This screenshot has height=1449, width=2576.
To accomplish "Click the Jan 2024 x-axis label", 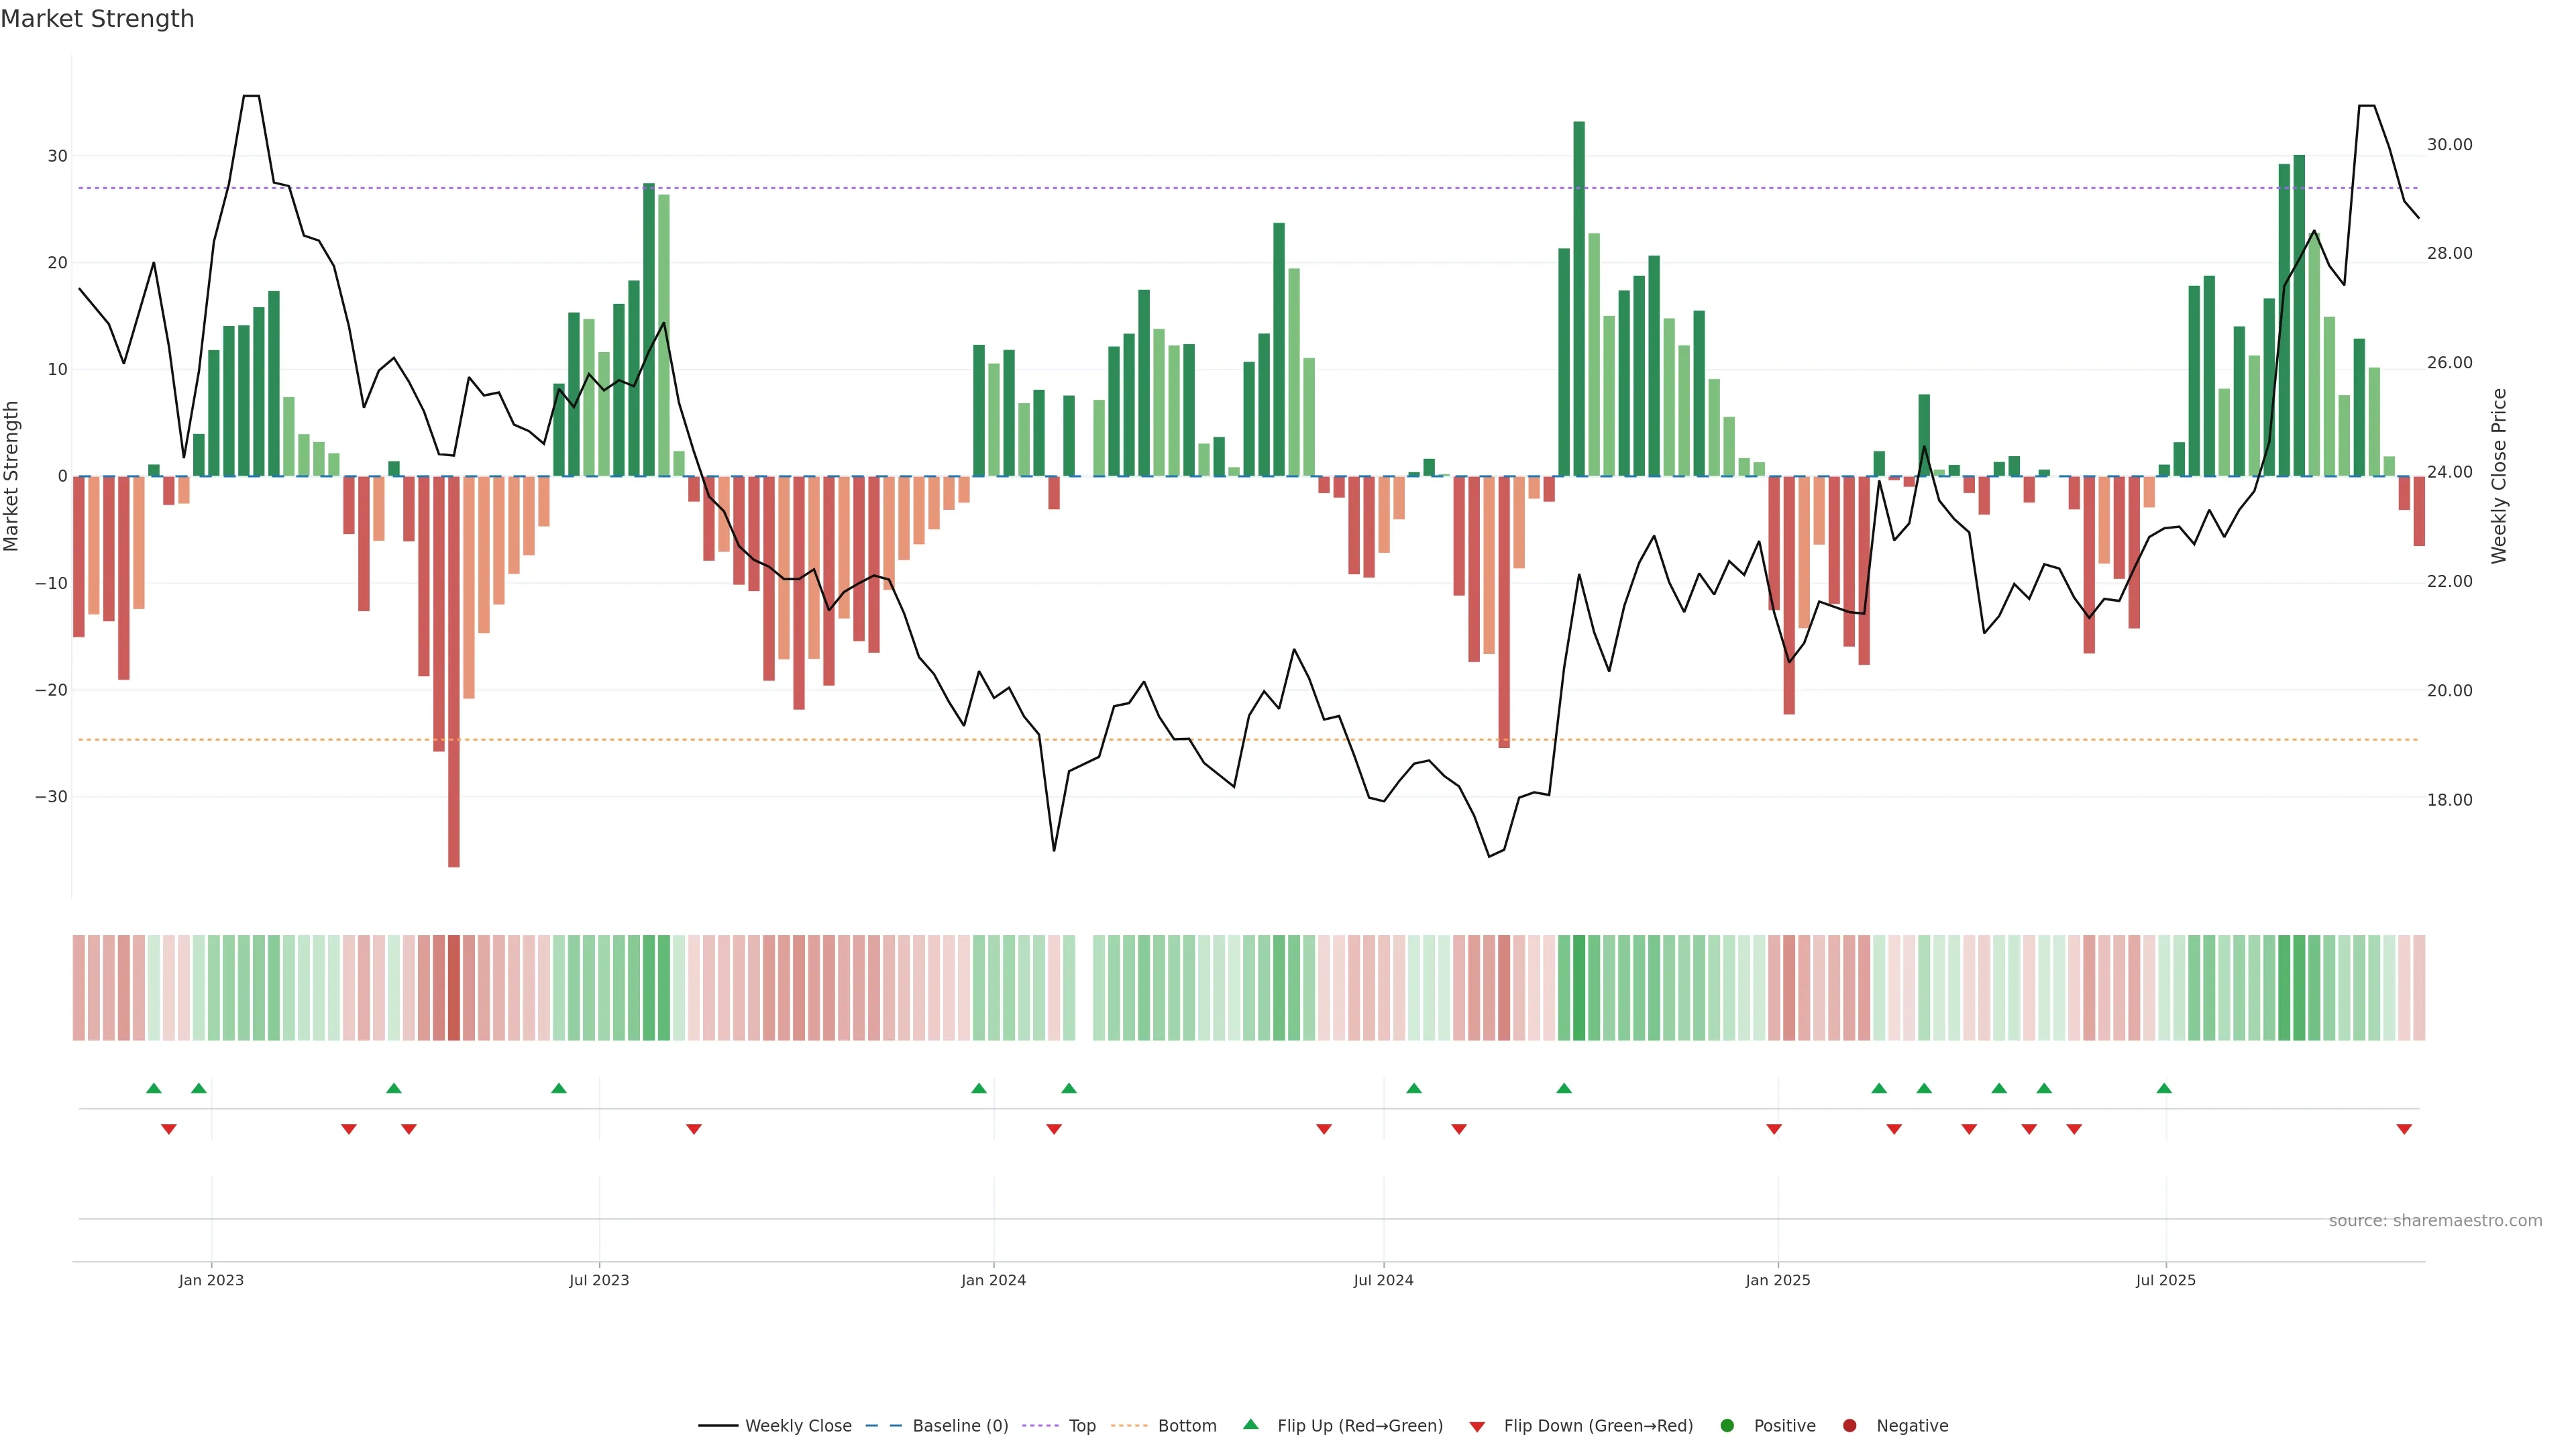I will pyautogui.click(x=993, y=1280).
